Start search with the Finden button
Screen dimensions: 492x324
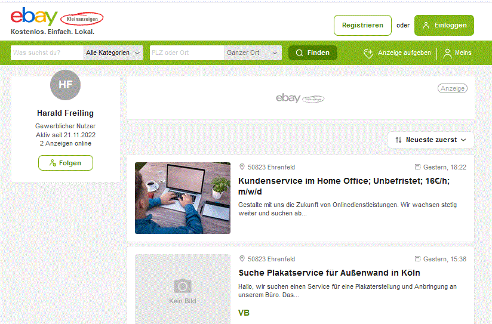312,53
